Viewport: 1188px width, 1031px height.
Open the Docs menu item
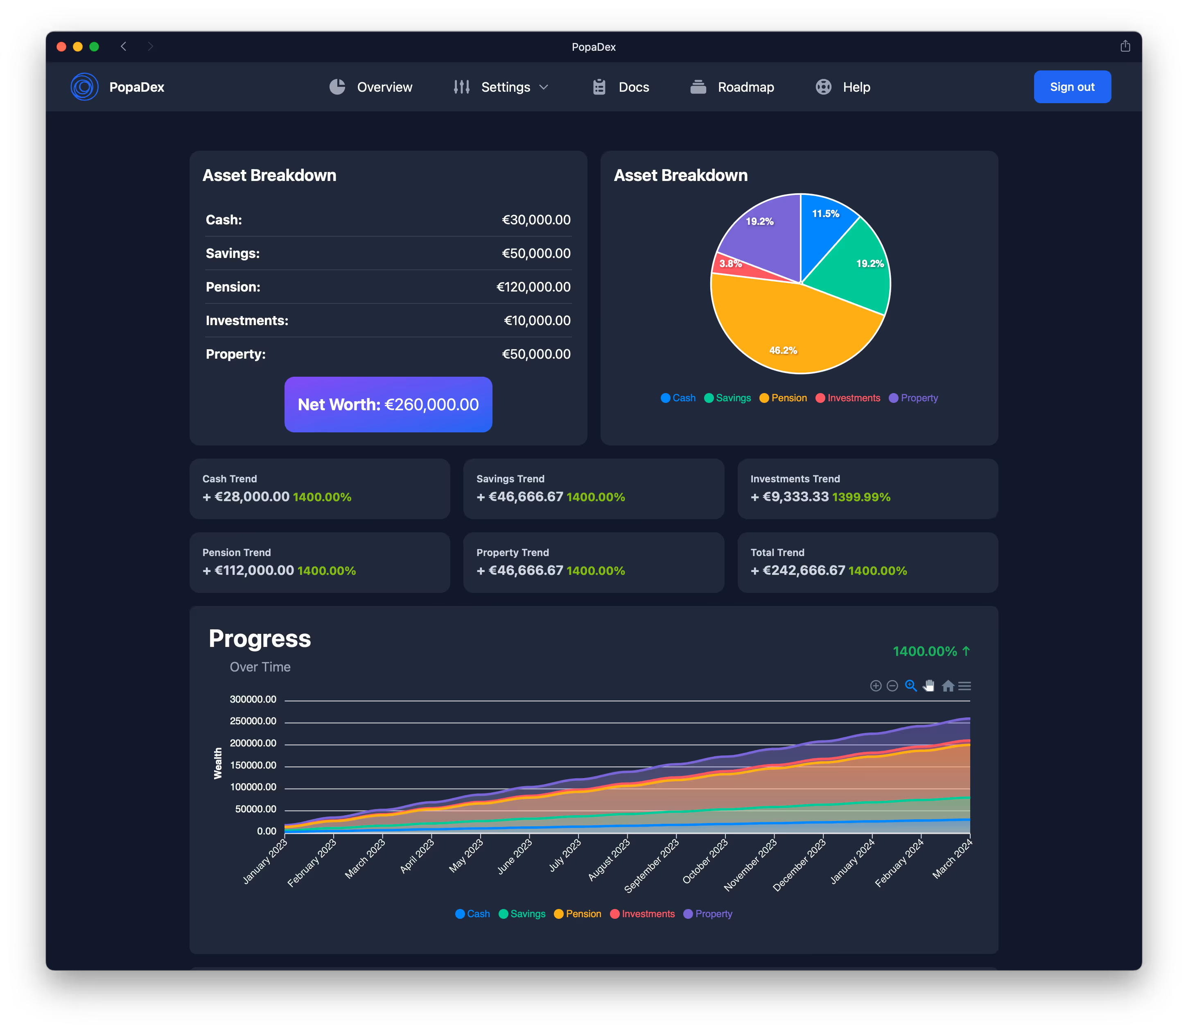pyautogui.click(x=621, y=87)
